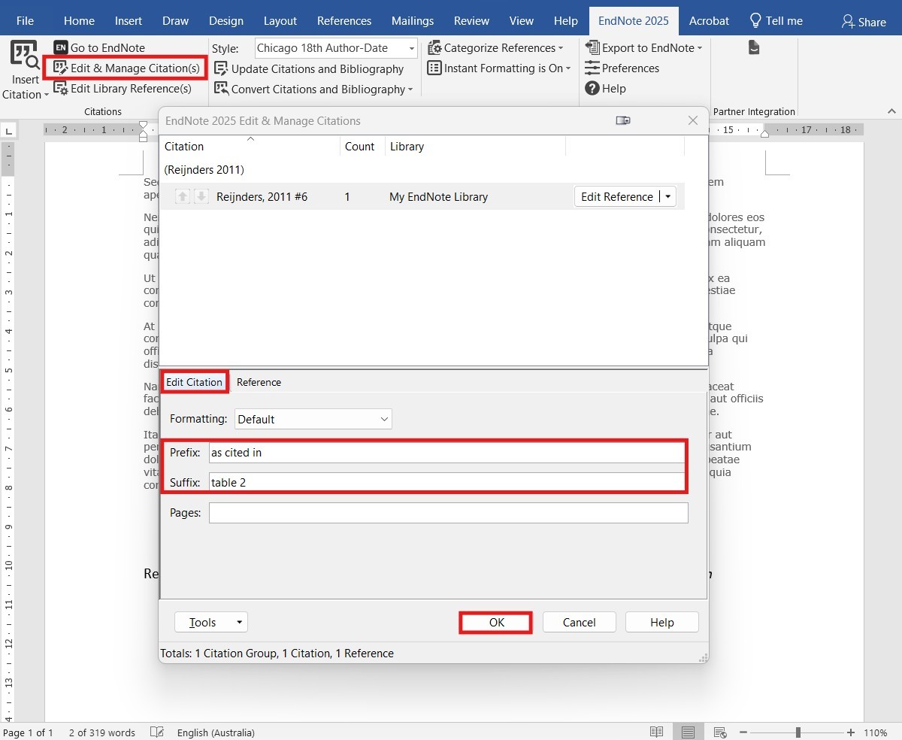Switch to Print Layout view

[x=688, y=732]
